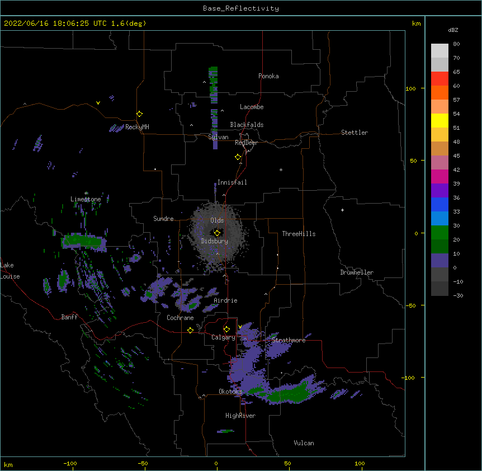
Task: Click the -50 tick on the bottom axis
Action: click(143, 463)
